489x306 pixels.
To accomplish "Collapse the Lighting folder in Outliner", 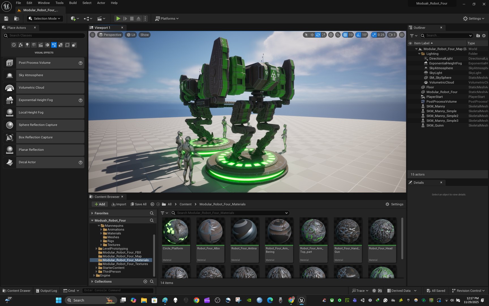I will (x=419, y=54).
